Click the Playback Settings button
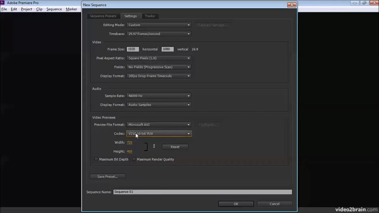 [x=212, y=25]
